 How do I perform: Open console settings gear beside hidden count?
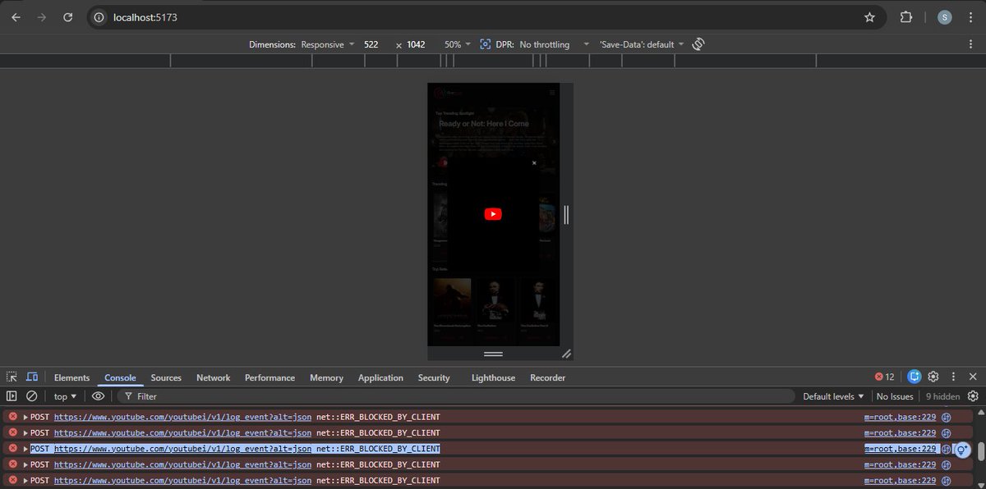(973, 396)
